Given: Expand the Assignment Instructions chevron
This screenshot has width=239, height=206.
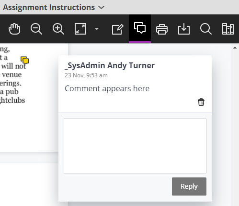Looking at the screenshot, I should [102, 7].
